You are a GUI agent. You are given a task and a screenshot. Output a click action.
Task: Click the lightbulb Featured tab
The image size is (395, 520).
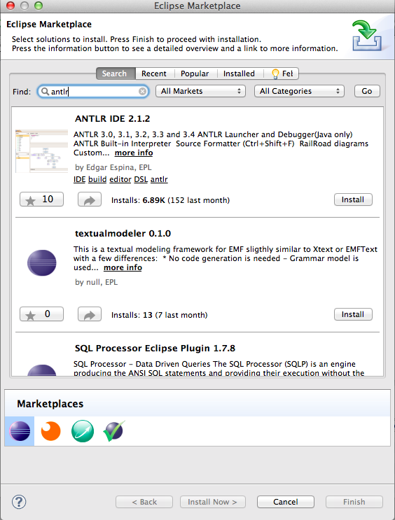coord(282,73)
